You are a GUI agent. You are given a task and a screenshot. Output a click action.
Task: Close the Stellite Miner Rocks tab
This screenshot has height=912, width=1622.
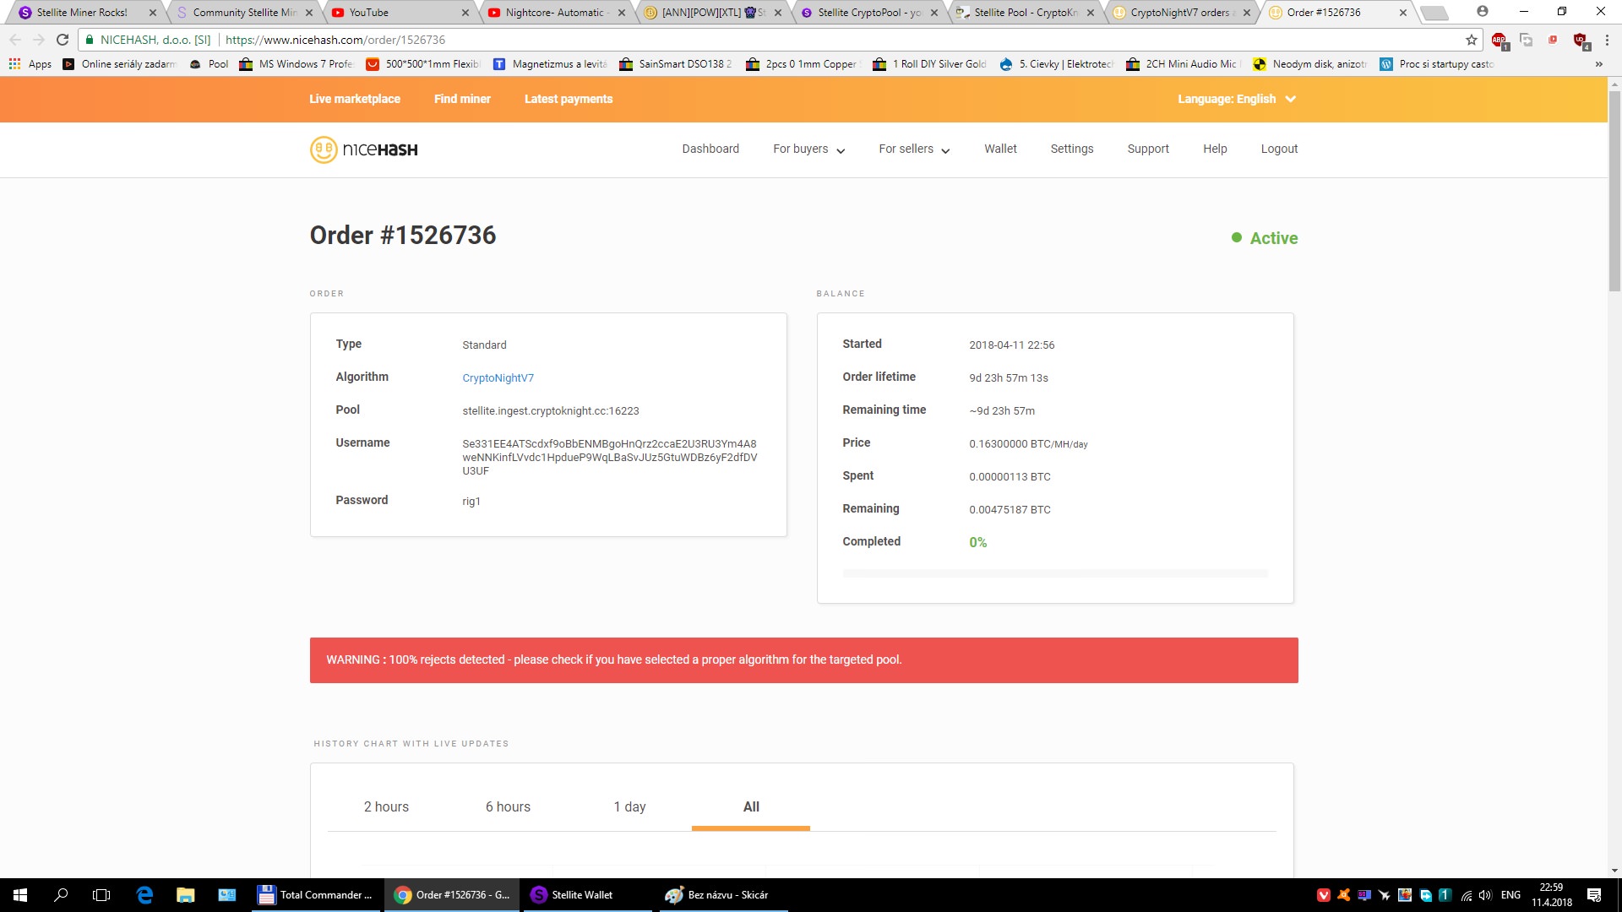[x=153, y=13]
